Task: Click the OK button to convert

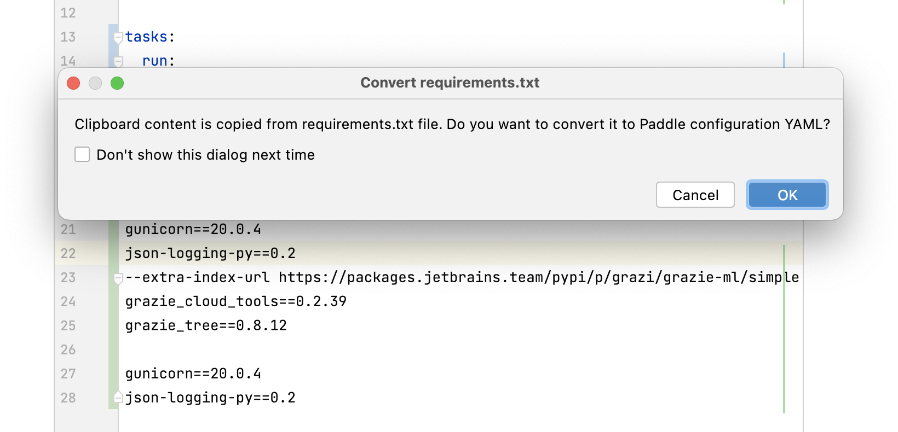Action: point(787,195)
